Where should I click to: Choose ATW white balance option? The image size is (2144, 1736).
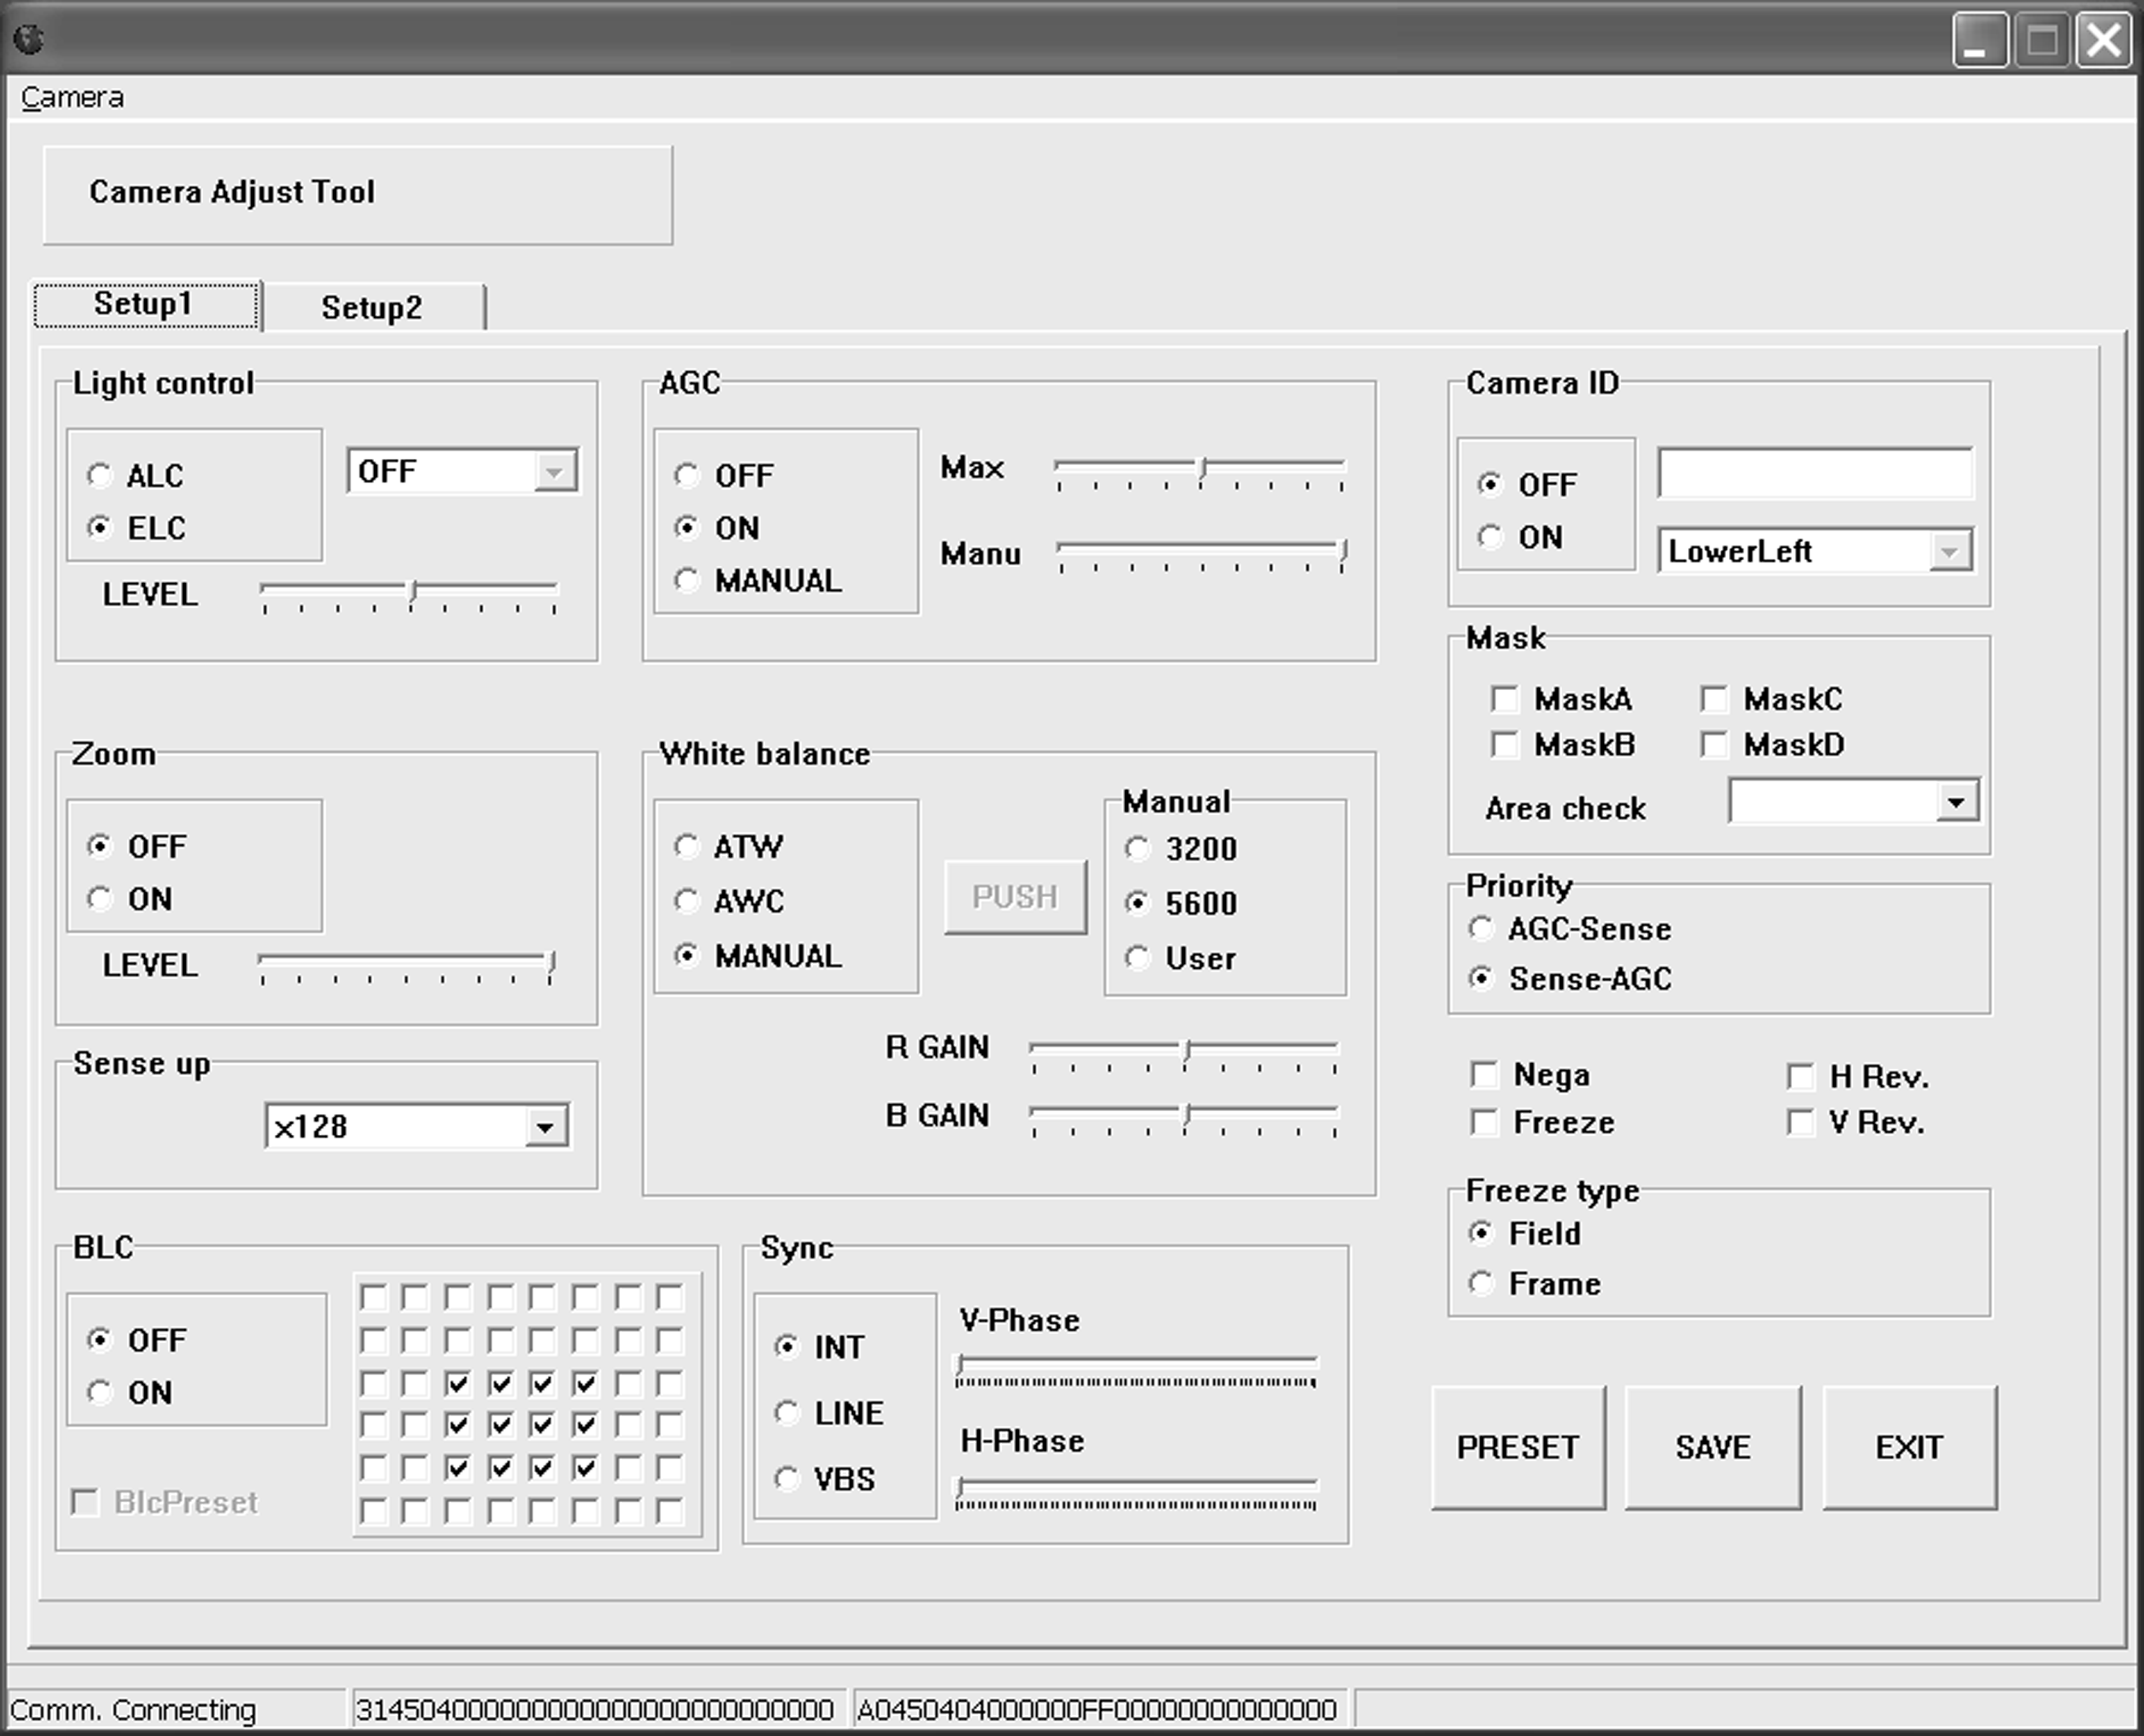tap(687, 847)
